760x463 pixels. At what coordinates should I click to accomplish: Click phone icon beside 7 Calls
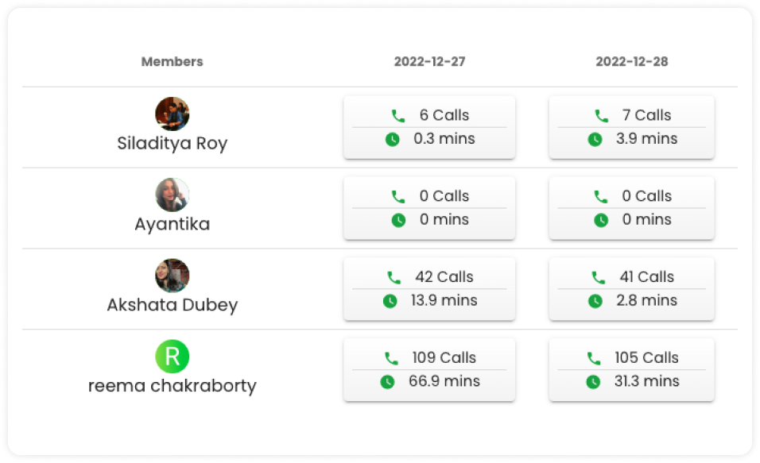click(x=601, y=116)
